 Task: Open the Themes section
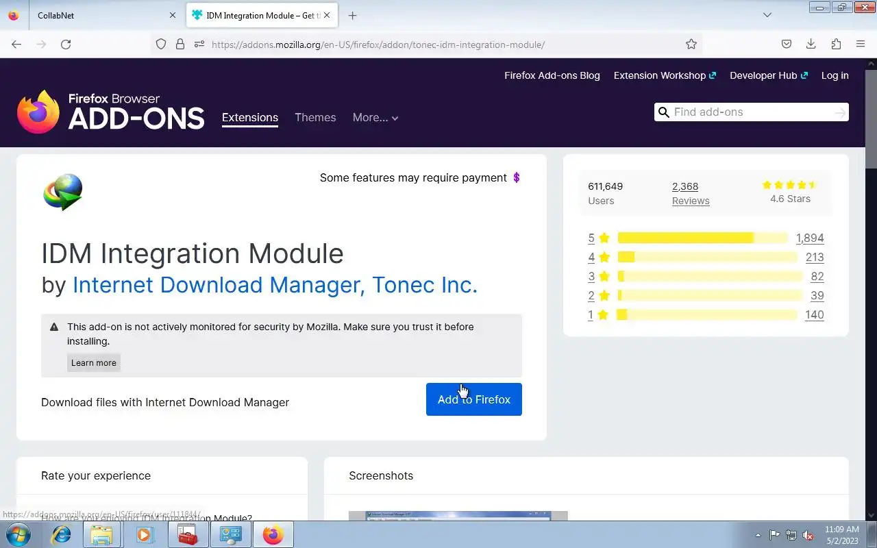(x=315, y=117)
